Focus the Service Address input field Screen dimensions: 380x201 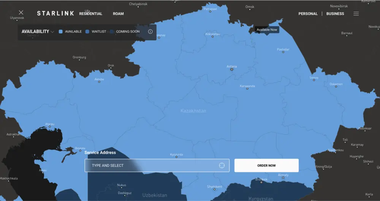click(152, 165)
